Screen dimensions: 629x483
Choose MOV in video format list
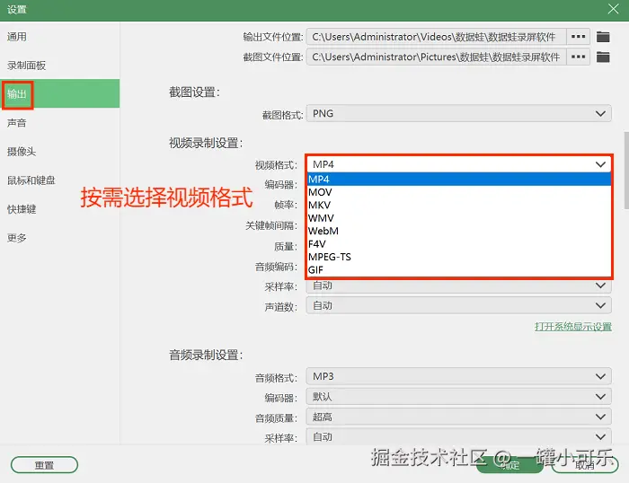pos(458,192)
